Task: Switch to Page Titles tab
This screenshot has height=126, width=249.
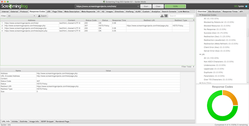Action: pos(57,12)
